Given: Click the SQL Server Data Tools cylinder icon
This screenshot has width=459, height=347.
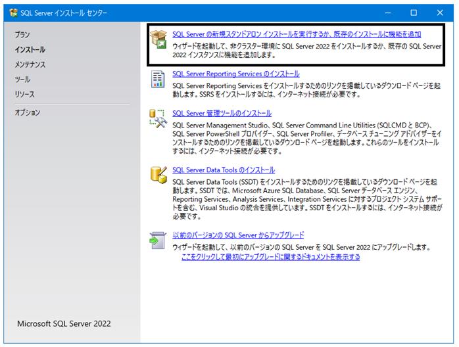Looking at the screenshot, I should pyautogui.click(x=158, y=175).
